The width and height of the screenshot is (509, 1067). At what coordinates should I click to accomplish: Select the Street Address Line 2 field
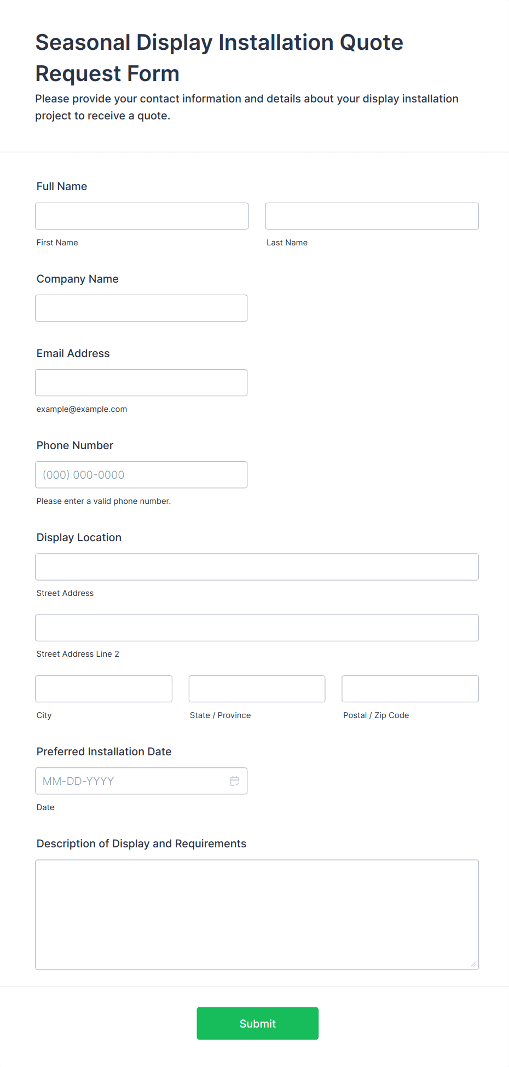coord(257,628)
